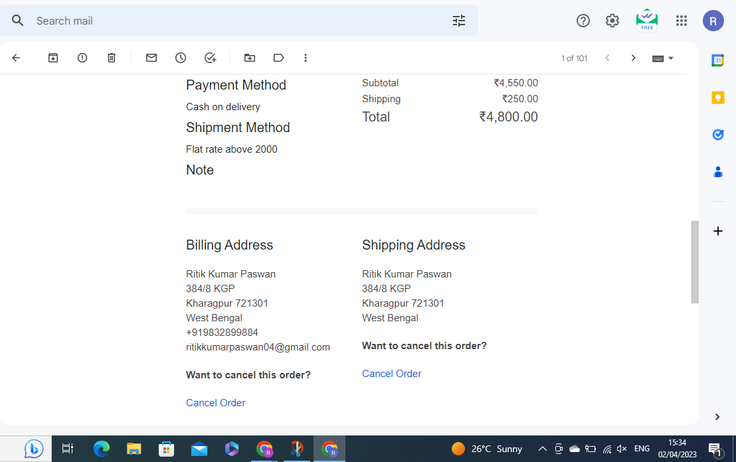
Task: Click the email page vertical scrollbar
Action: point(695,262)
